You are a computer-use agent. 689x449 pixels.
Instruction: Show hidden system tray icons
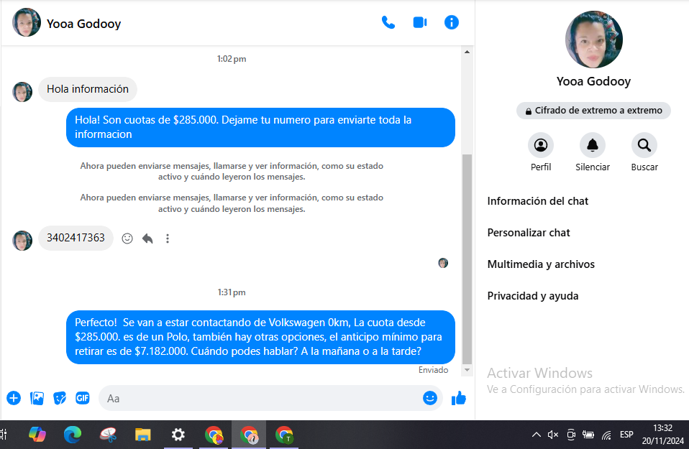(536, 435)
